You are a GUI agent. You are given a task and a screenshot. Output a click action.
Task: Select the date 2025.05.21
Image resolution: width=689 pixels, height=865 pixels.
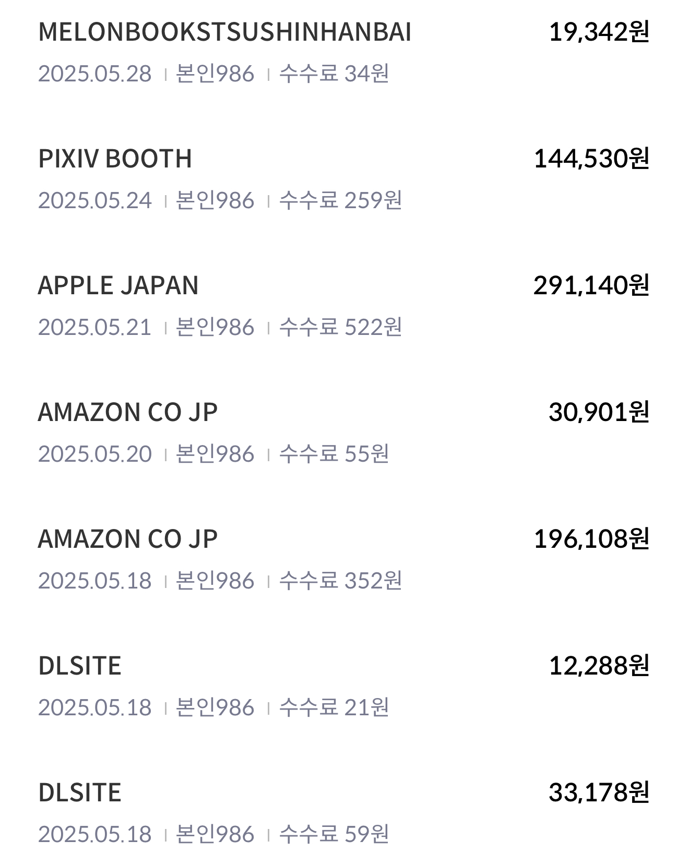pyautogui.click(x=95, y=327)
